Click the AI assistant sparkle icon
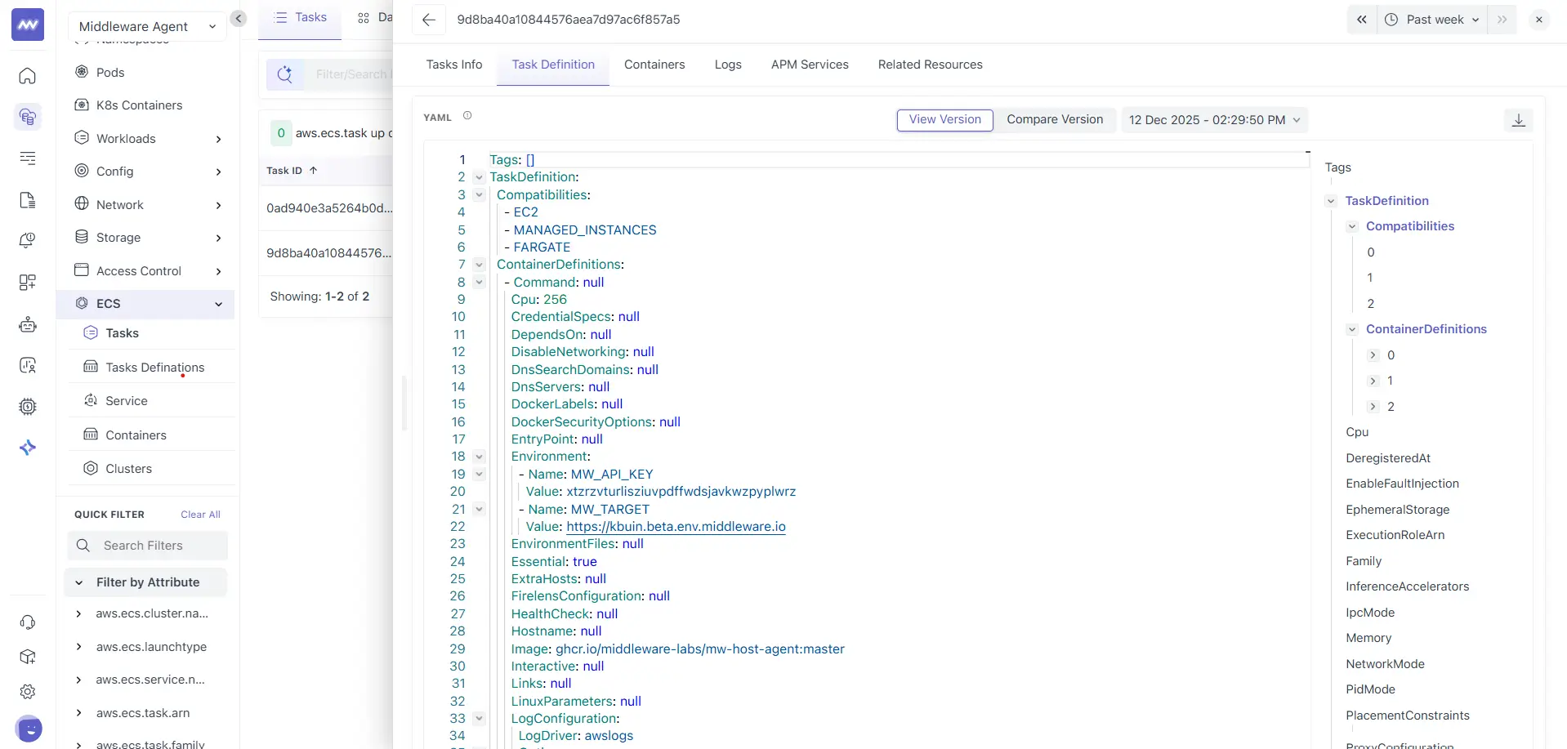This screenshot has height=749, width=1567. point(28,447)
